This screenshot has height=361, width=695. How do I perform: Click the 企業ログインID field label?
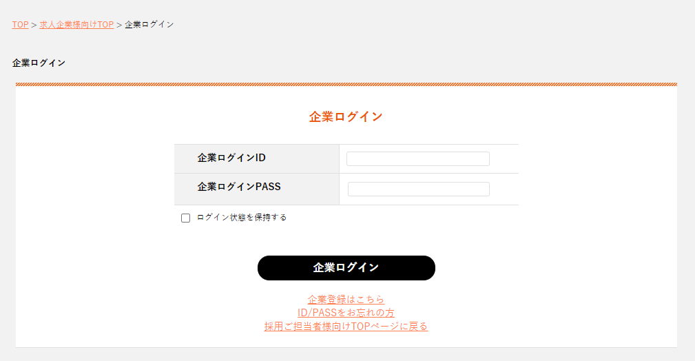(231, 158)
